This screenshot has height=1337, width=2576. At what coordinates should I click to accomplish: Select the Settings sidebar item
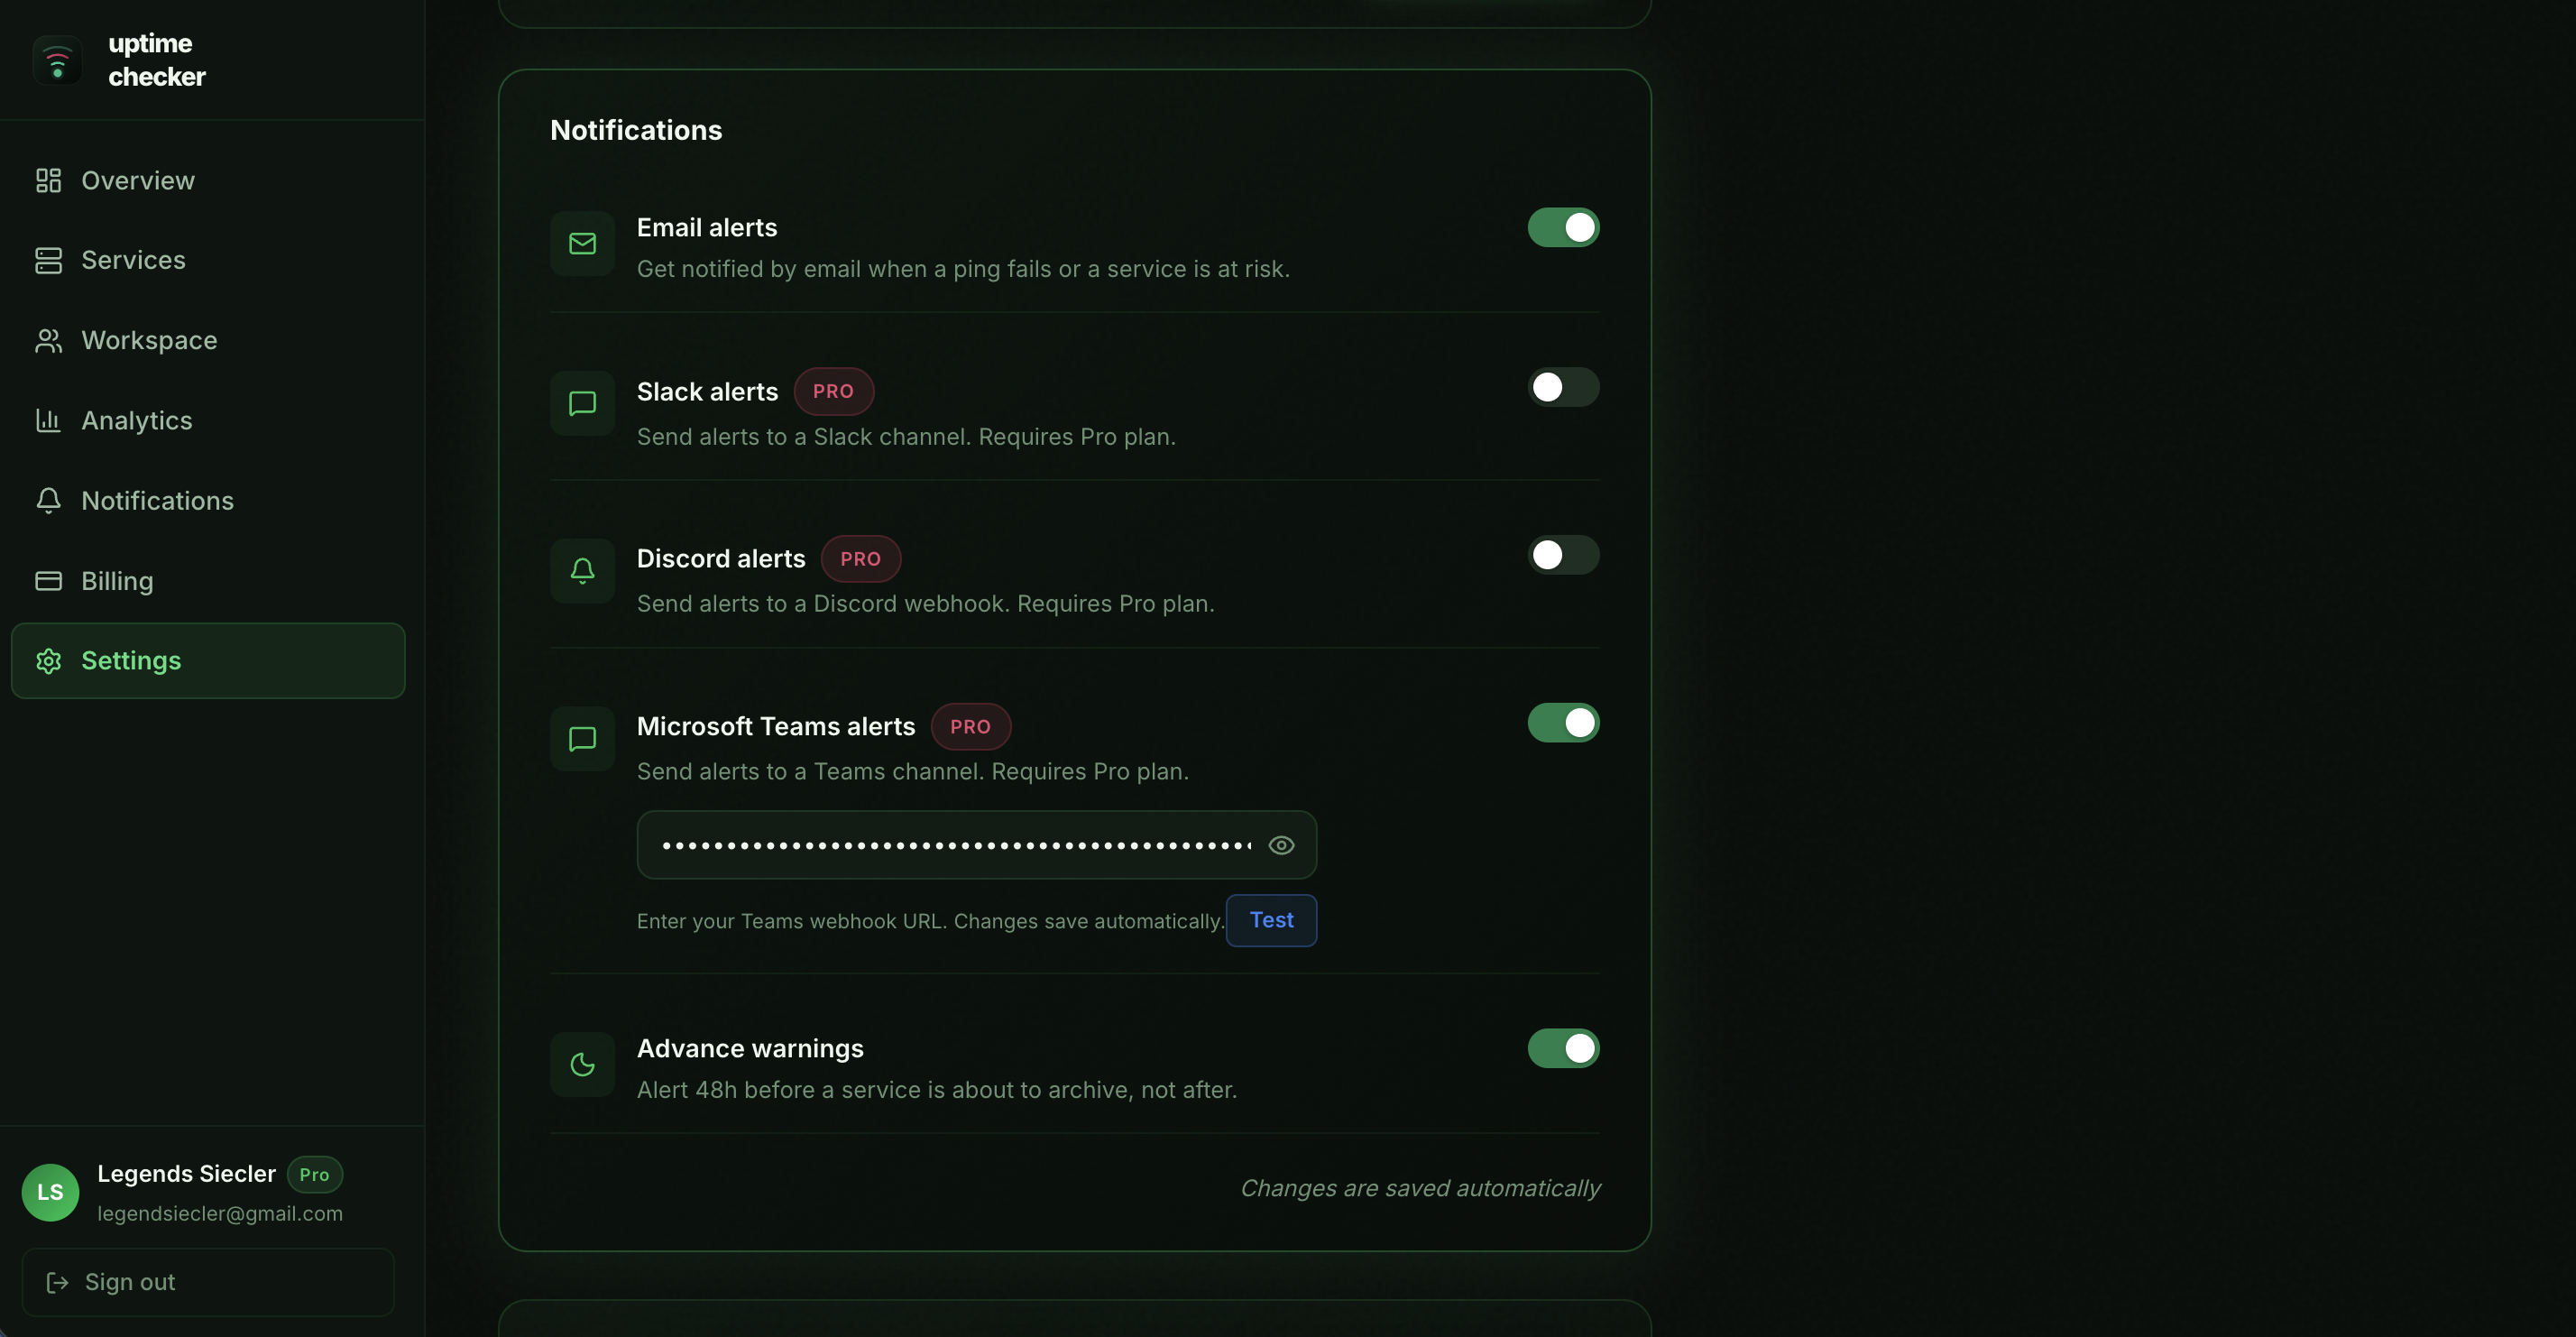[x=208, y=660]
